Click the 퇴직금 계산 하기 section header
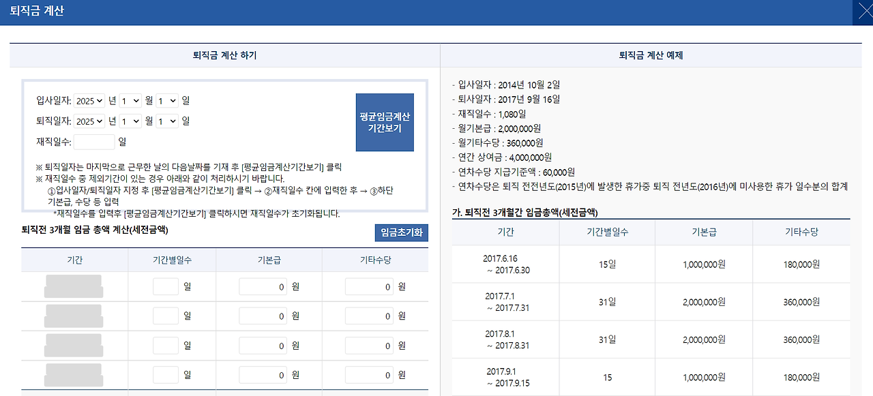 coord(225,55)
